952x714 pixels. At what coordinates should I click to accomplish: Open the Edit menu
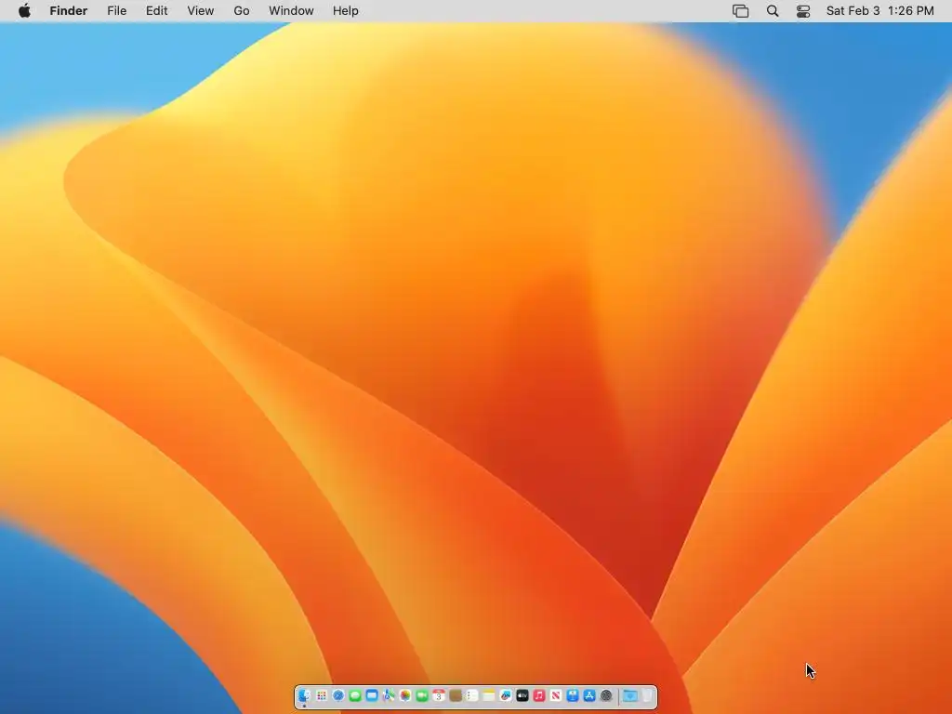coord(156,11)
